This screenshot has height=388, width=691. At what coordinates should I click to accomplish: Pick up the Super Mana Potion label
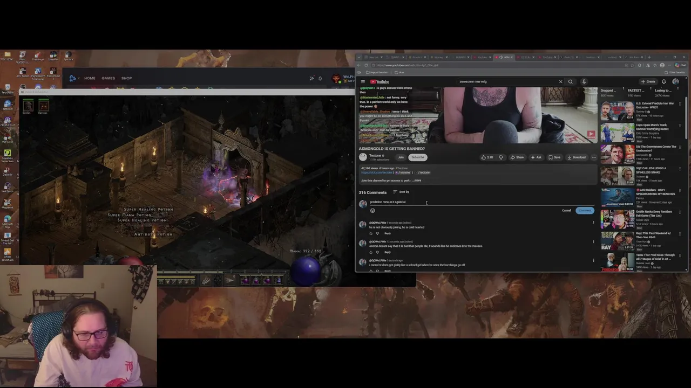[x=130, y=215]
